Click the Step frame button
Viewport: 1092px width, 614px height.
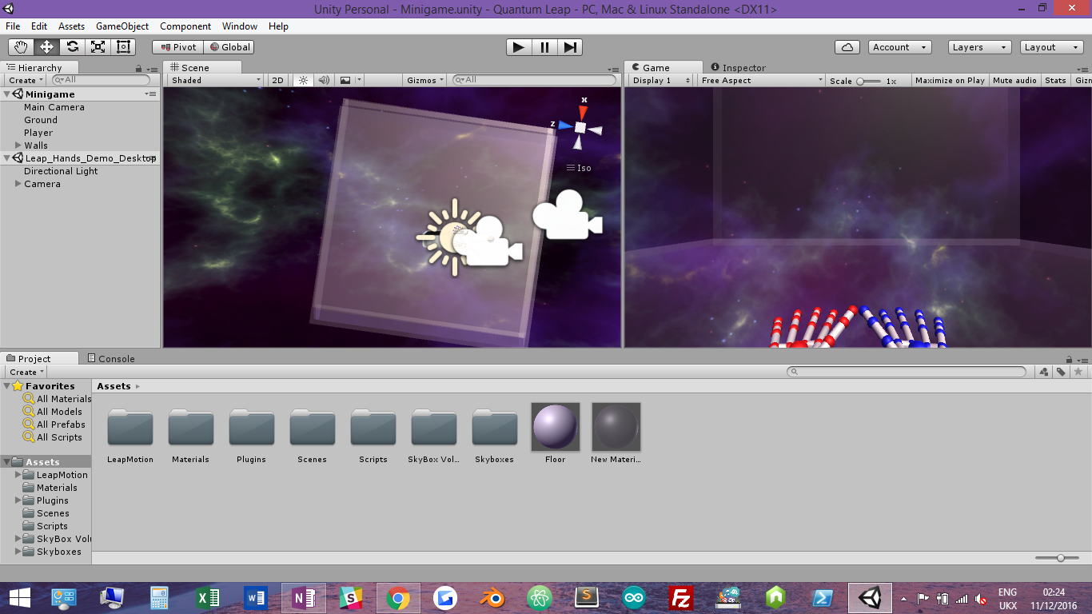pos(569,47)
